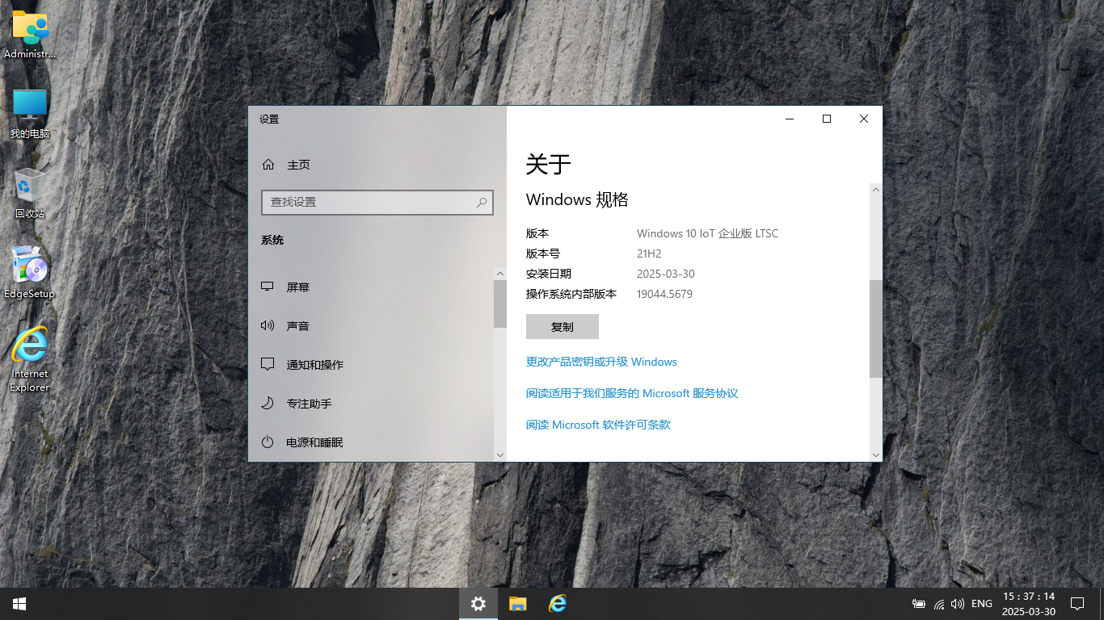Viewport: 1104px width, 620px height.
Task: Open the notification center icon
Action: pos(1077,604)
